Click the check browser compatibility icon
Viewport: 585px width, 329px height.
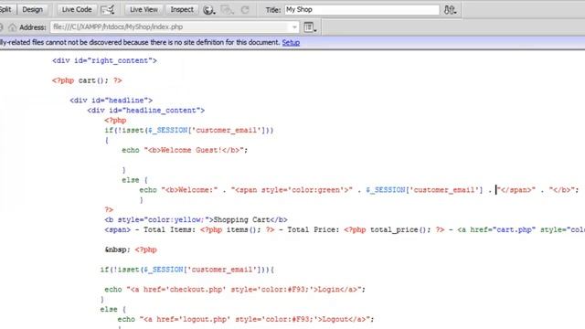point(108,10)
